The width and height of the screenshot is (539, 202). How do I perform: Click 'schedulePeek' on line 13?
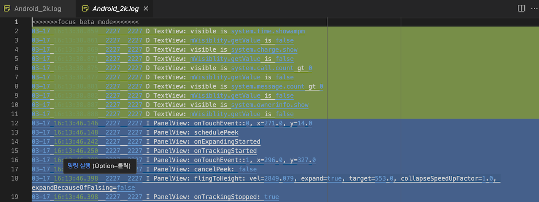click(216, 132)
